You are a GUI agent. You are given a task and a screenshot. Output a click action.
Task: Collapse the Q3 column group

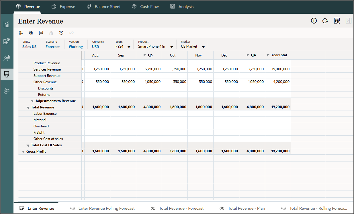[x=145, y=55]
